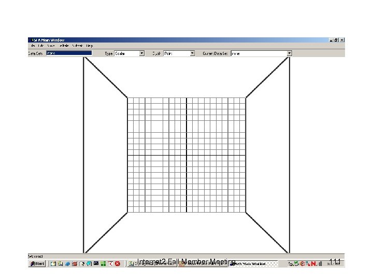Viewport: 373px width, 280px height.
Task: Click the first quick launch desktop icon
Action: tap(53, 263)
